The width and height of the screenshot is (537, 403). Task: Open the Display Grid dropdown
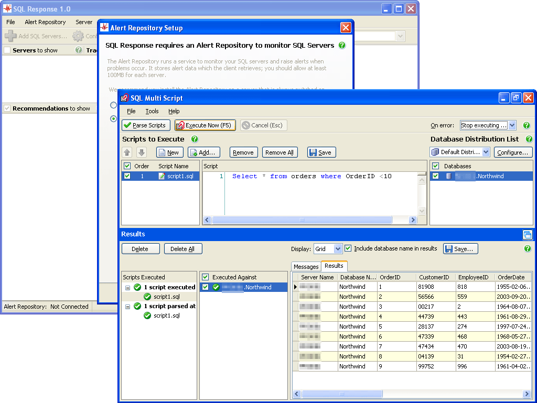coord(338,249)
